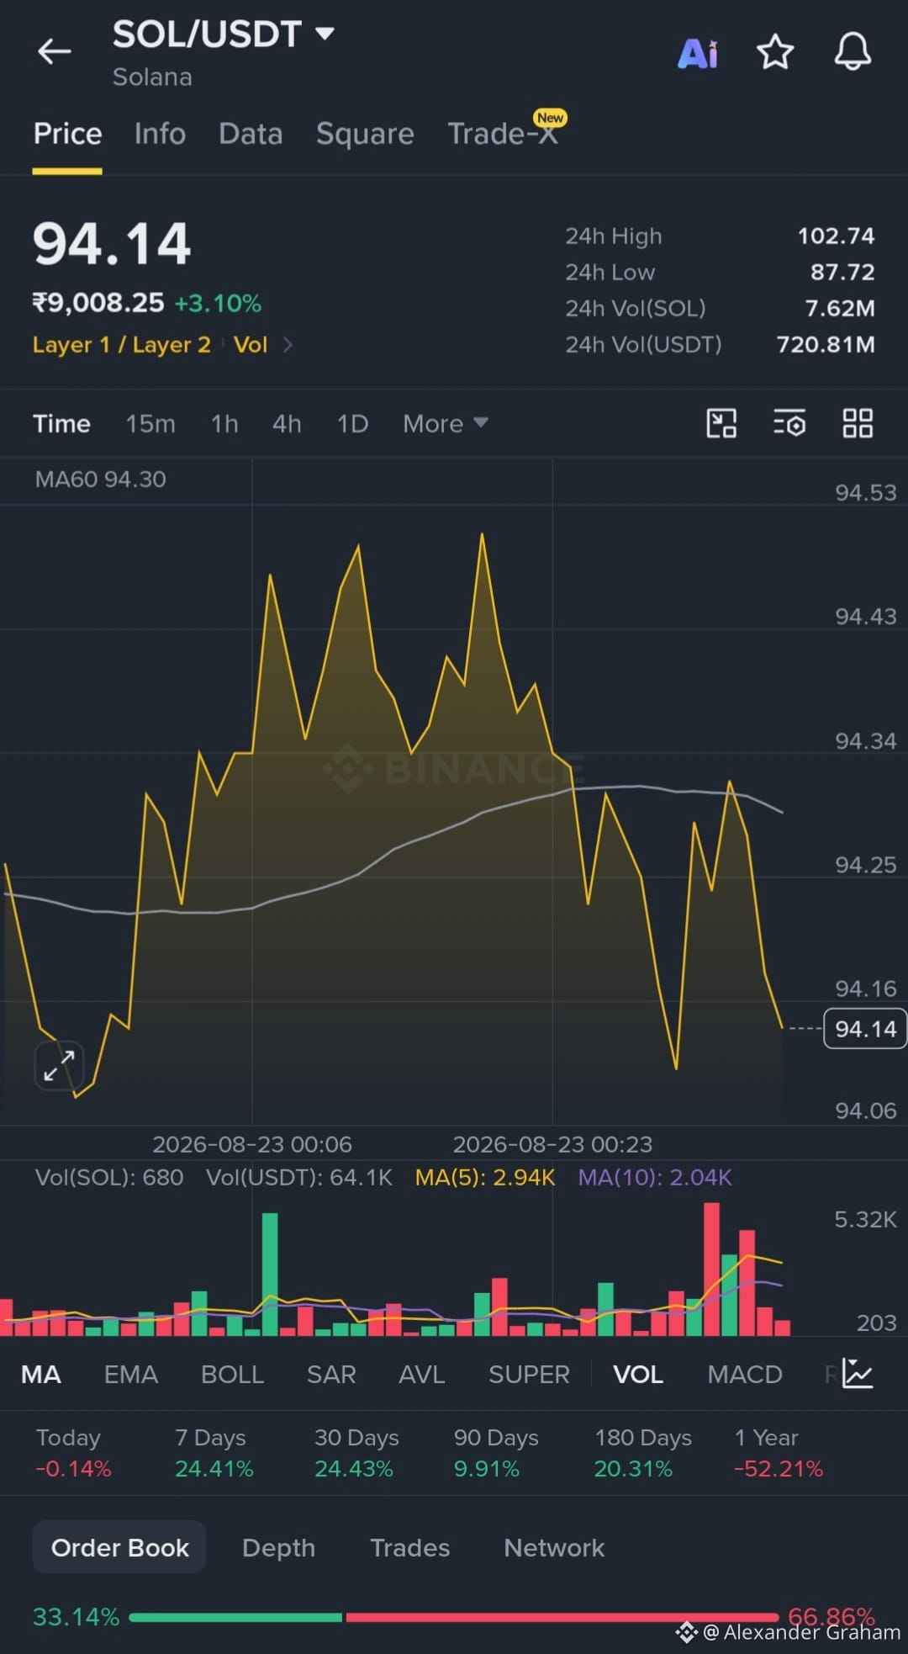Tap the 2026-08-23 00:23 time label
Image resolution: width=908 pixels, height=1654 pixels.
[552, 1144]
